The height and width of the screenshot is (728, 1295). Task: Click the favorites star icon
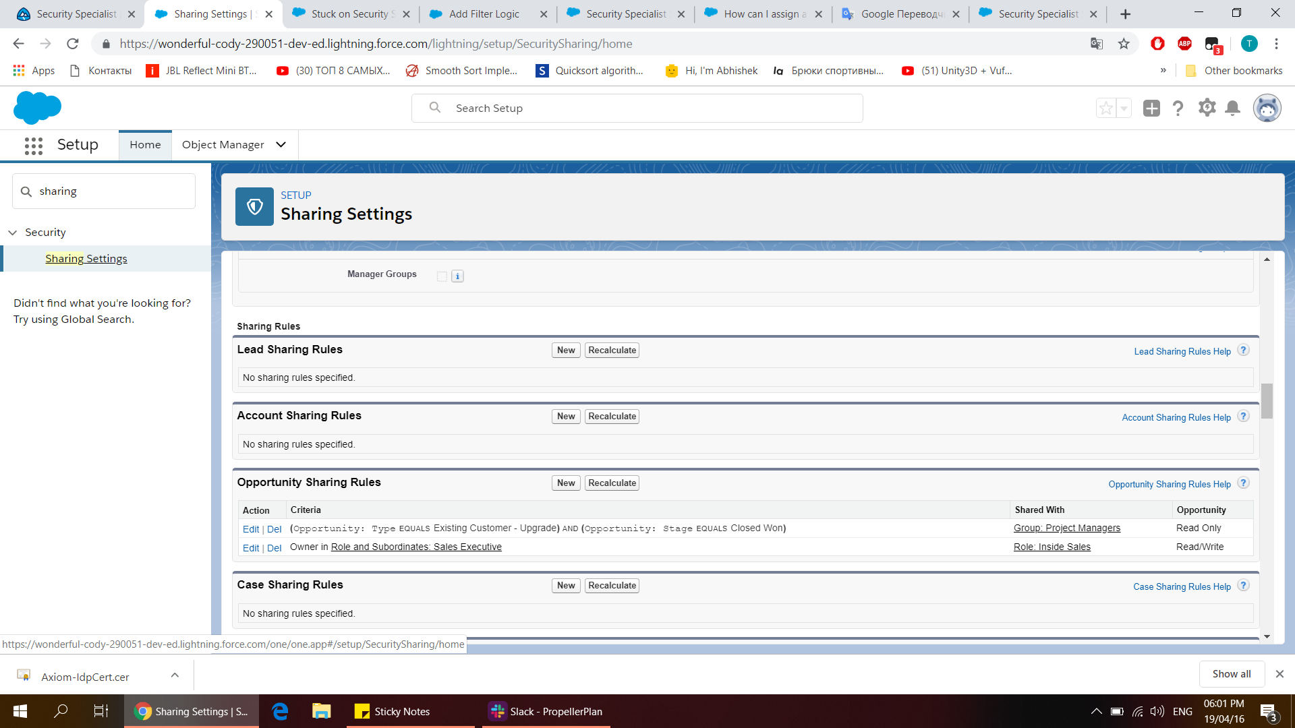click(1106, 108)
